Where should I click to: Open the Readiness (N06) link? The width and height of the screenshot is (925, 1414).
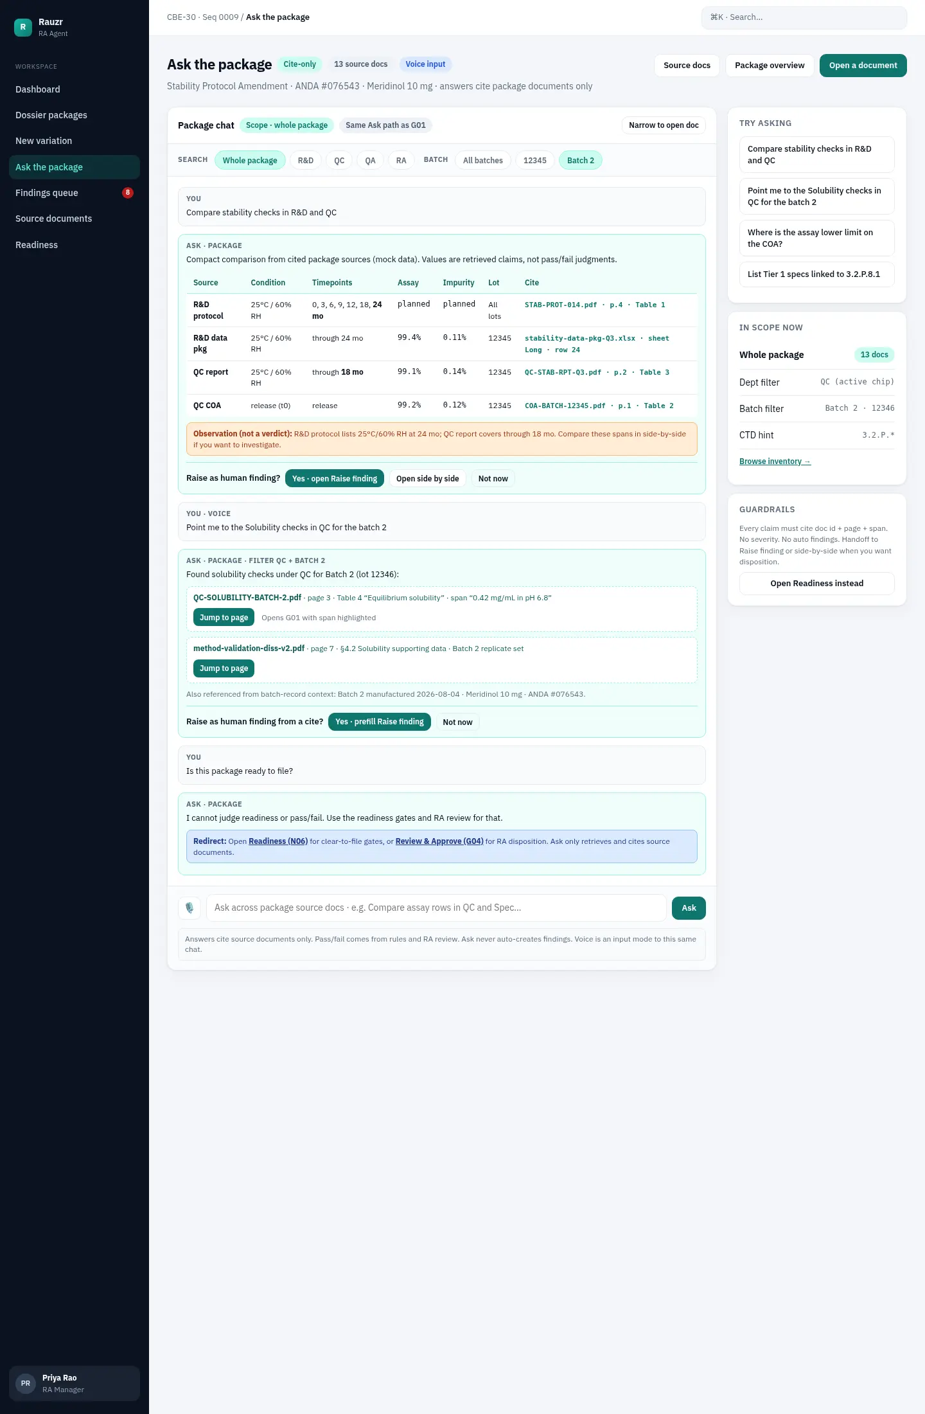click(x=278, y=841)
